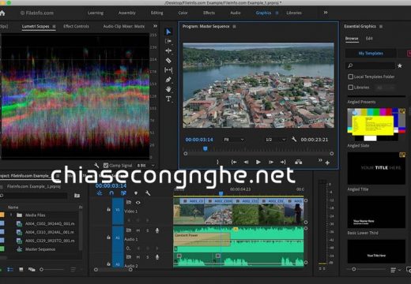
Task: Select the Type tool
Action: click(x=168, y=99)
